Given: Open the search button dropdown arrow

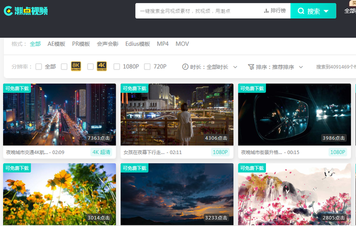Looking at the screenshot, I should click(326, 11).
